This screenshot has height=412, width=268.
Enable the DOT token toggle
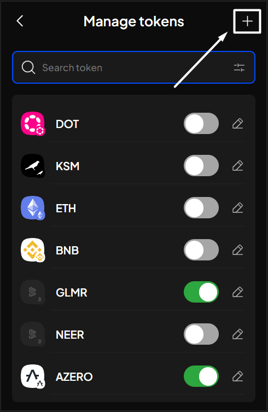tap(201, 124)
